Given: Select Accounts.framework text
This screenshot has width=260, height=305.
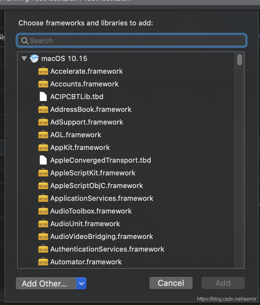Looking at the screenshot, I should [84, 84].
